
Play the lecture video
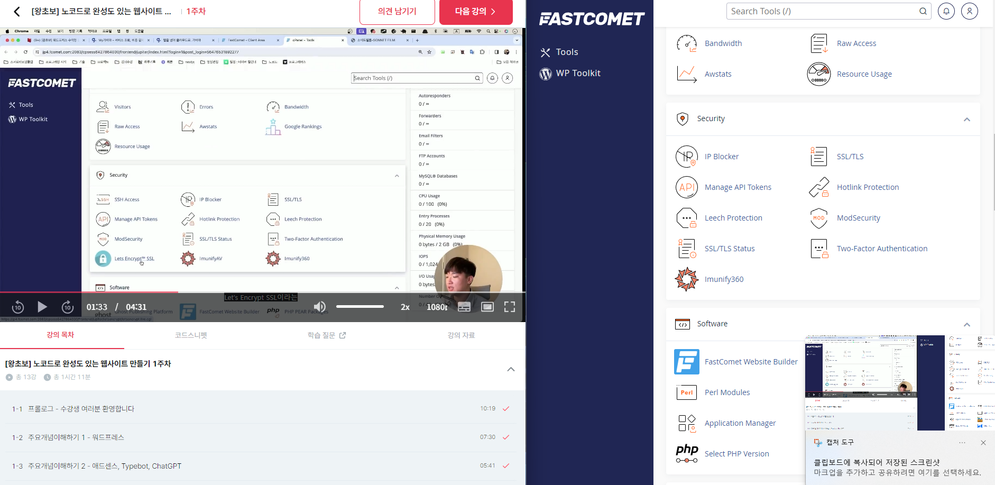42,307
